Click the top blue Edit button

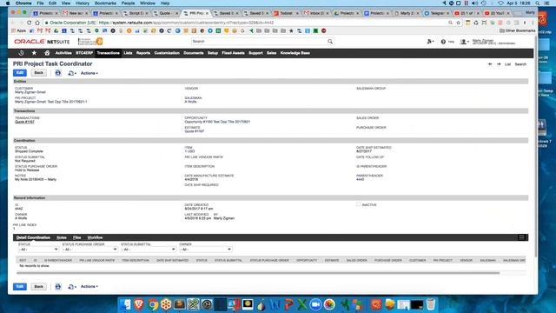[x=20, y=73]
